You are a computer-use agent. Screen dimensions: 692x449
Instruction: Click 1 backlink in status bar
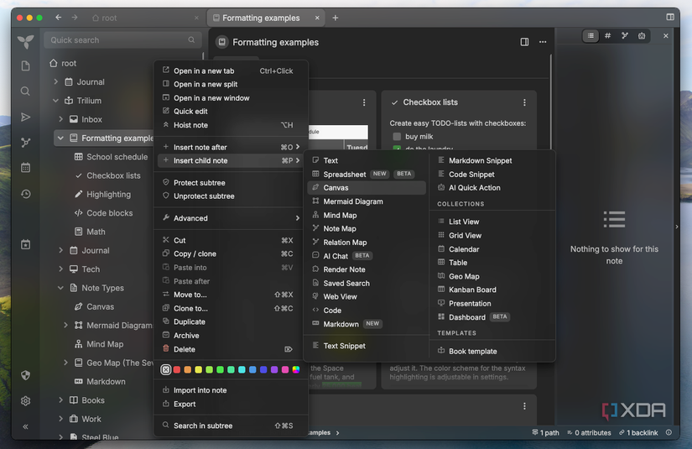[x=638, y=433]
